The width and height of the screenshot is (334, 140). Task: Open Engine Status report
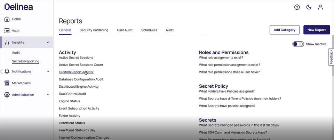(x=70, y=101)
